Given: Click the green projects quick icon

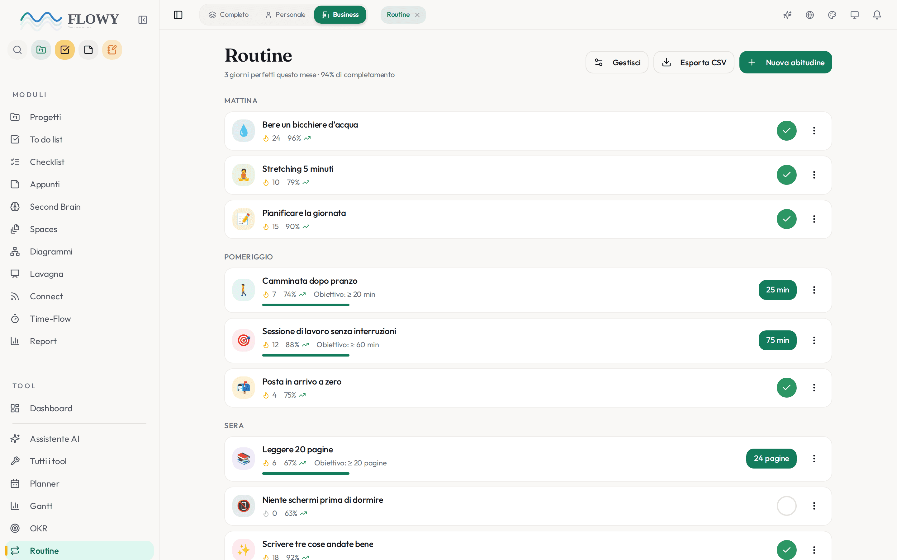Looking at the screenshot, I should click(41, 50).
